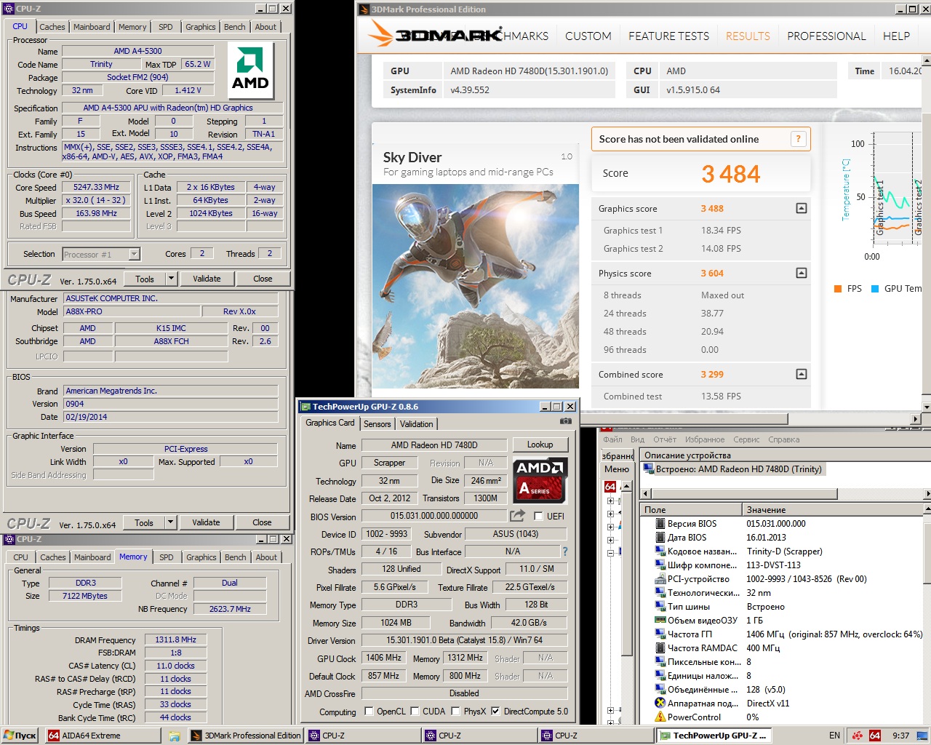This screenshot has height=745, width=931.
Task: Toggle the UEFI checkbox in GPU-Z
Action: click(x=538, y=516)
